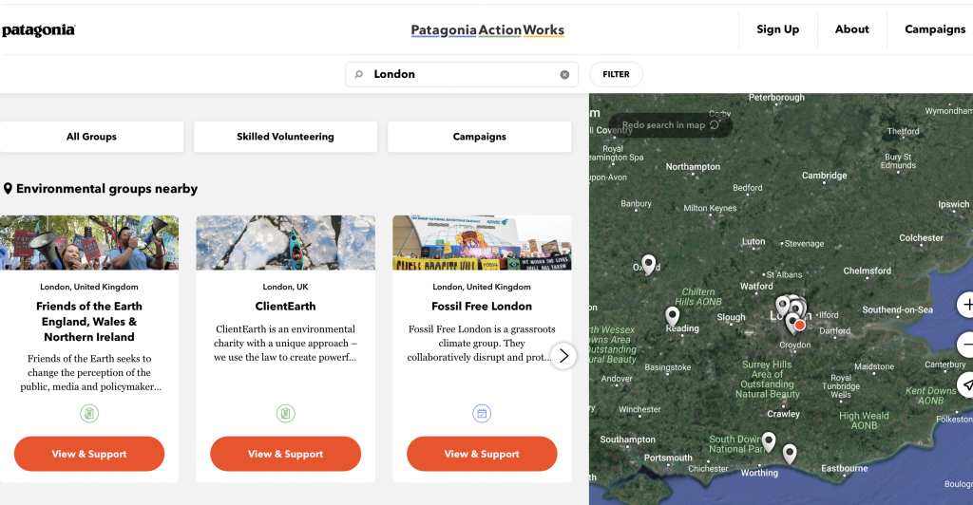Open Friends of the Earth protest photo
Image resolution: width=973 pixels, height=505 pixels.
tap(89, 243)
